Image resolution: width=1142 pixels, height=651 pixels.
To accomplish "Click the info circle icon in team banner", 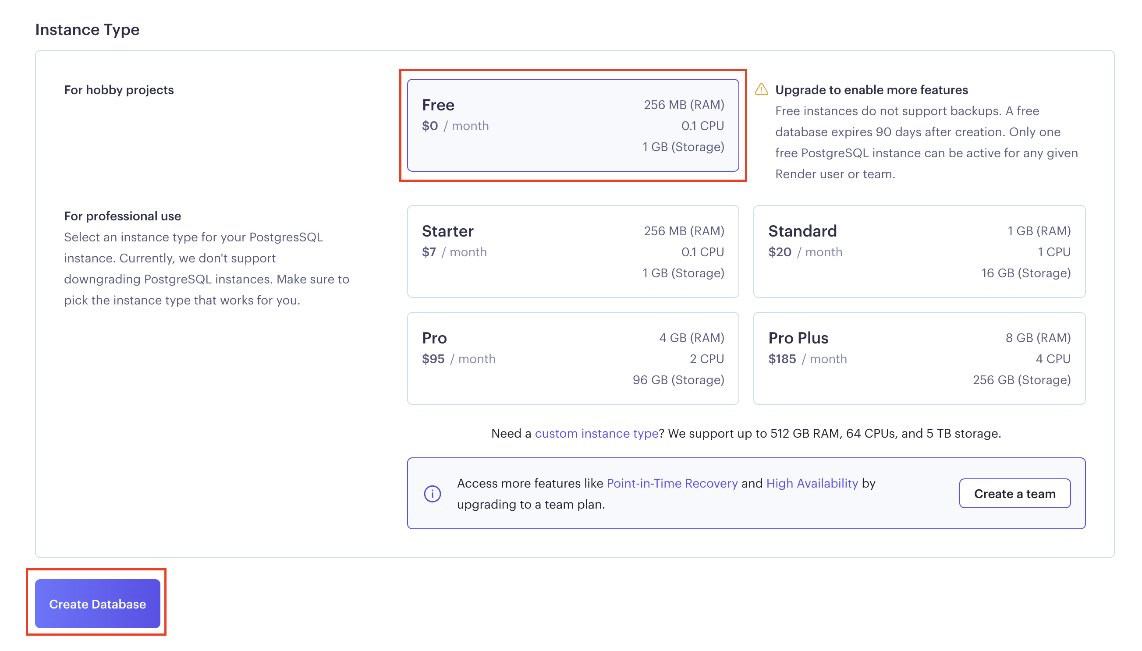I will [x=432, y=494].
